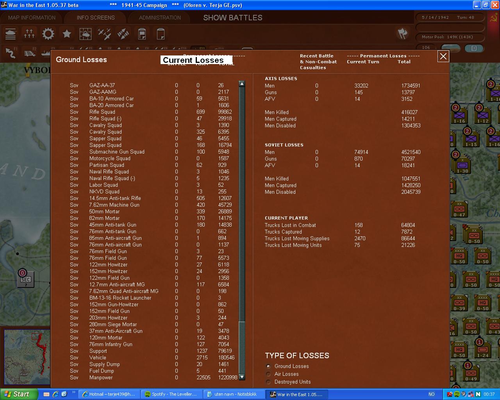Select the Destroyed Units radio option
The height and width of the screenshot is (400, 500).
click(x=268, y=382)
